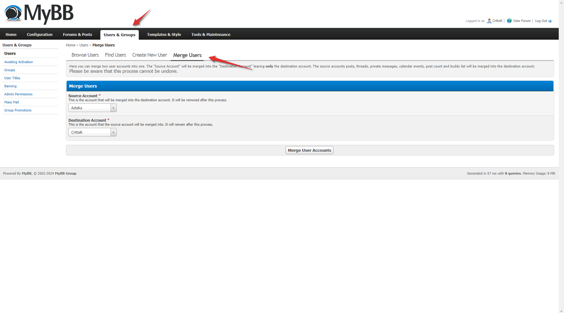
Task: Switch to the Browse Users tab
Action: click(x=85, y=55)
